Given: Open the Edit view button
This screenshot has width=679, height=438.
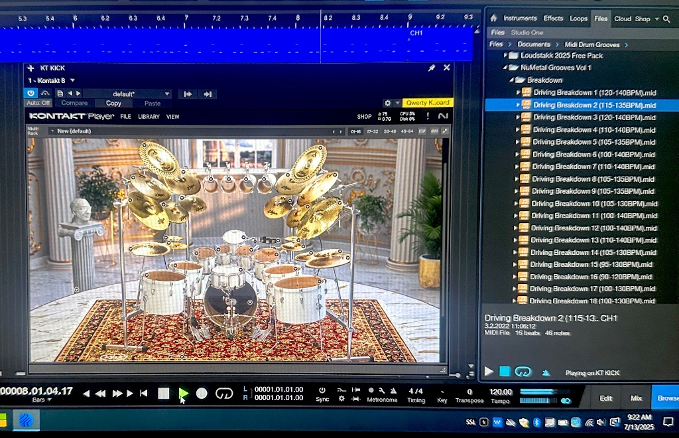Looking at the screenshot, I should click(605, 398).
